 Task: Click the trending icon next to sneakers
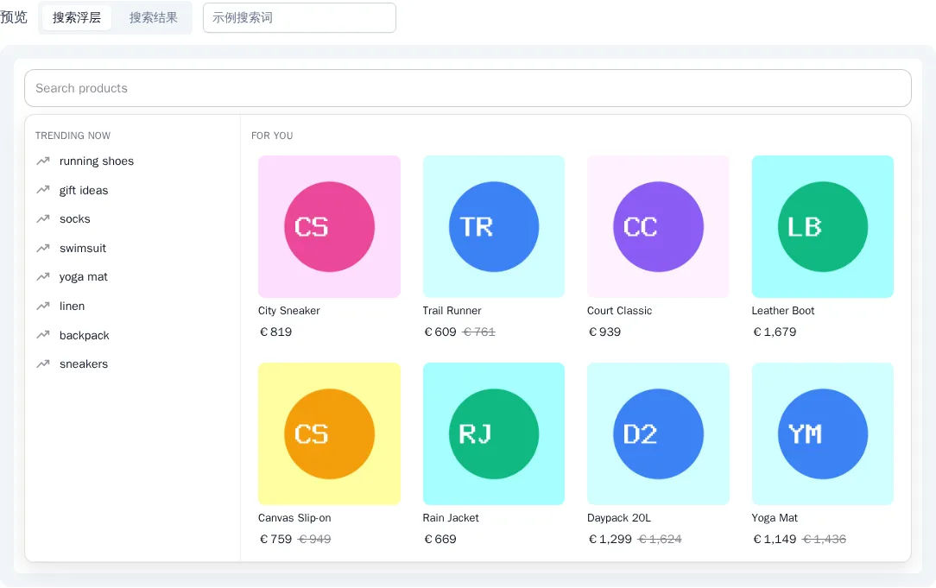43,364
